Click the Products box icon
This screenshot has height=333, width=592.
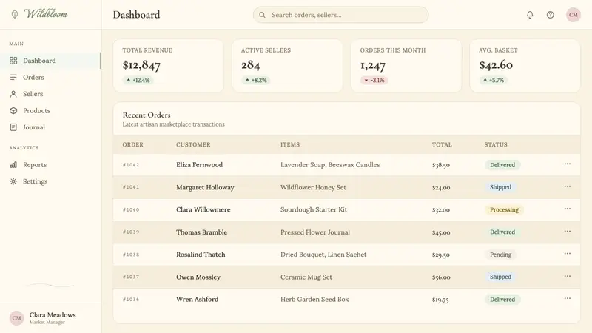[x=13, y=110]
